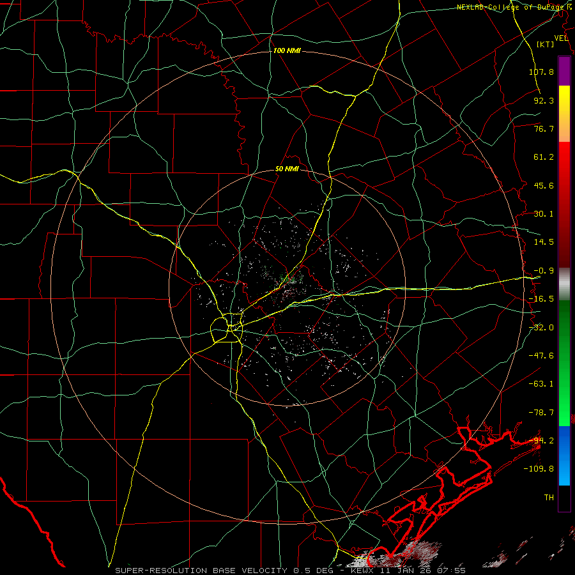This screenshot has height=575, width=575.
Task: Click the 14.5 velocity scale value
Action: point(544,242)
